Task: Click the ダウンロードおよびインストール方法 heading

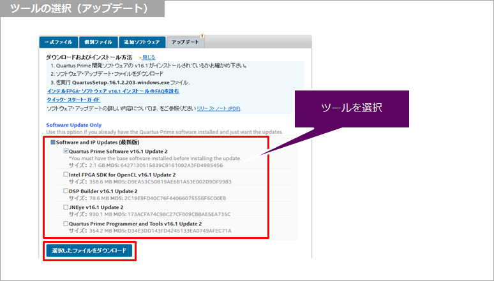Action: point(89,57)
